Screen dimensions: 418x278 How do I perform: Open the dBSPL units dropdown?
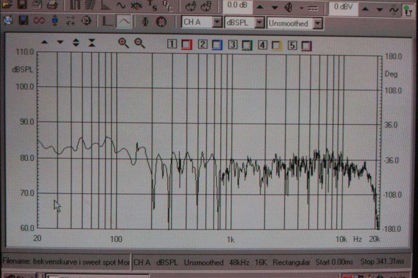click(x=259, y=23)
